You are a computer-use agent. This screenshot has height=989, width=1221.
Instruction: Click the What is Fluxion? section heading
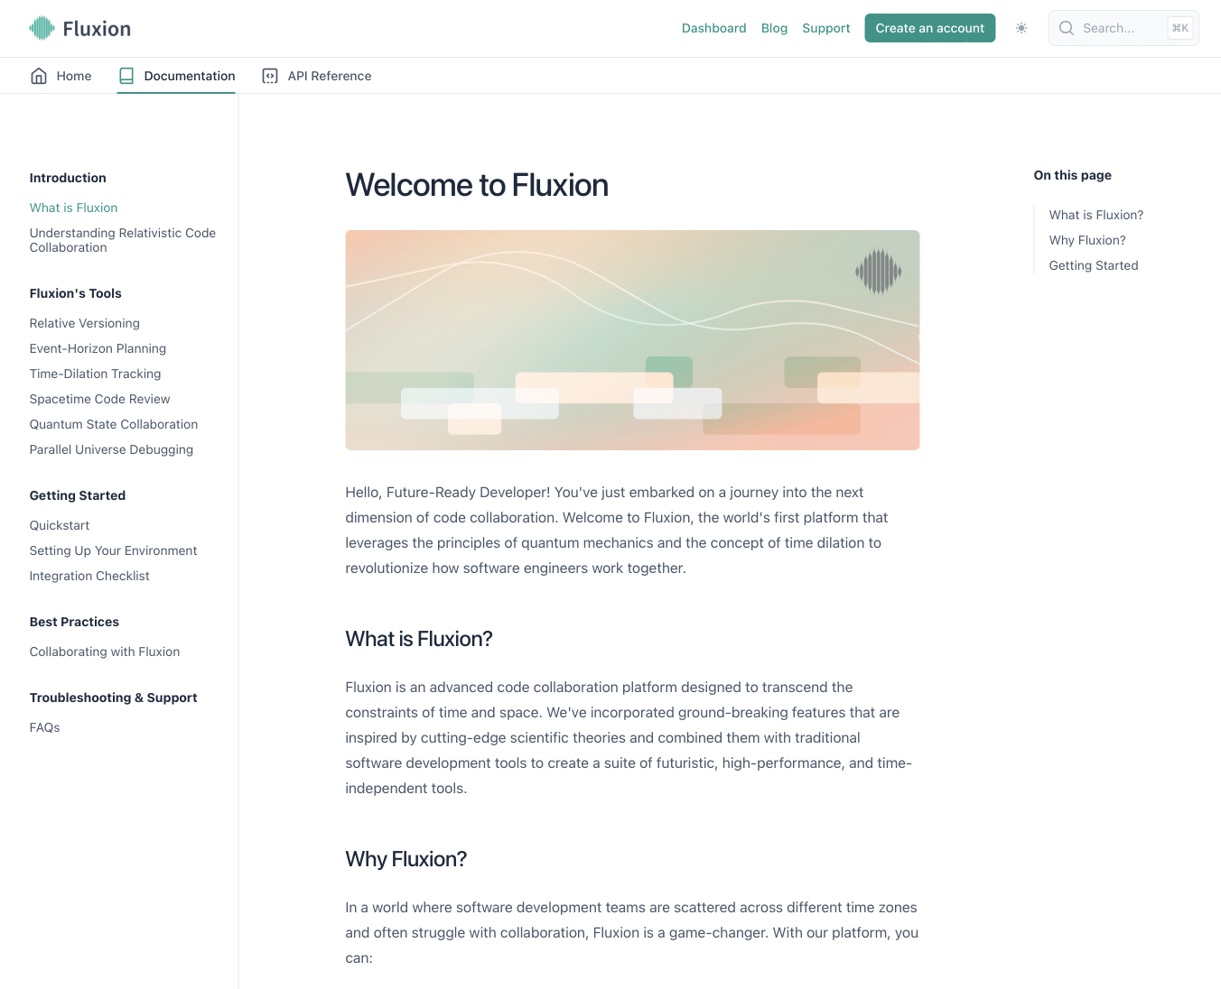point(419,639)
